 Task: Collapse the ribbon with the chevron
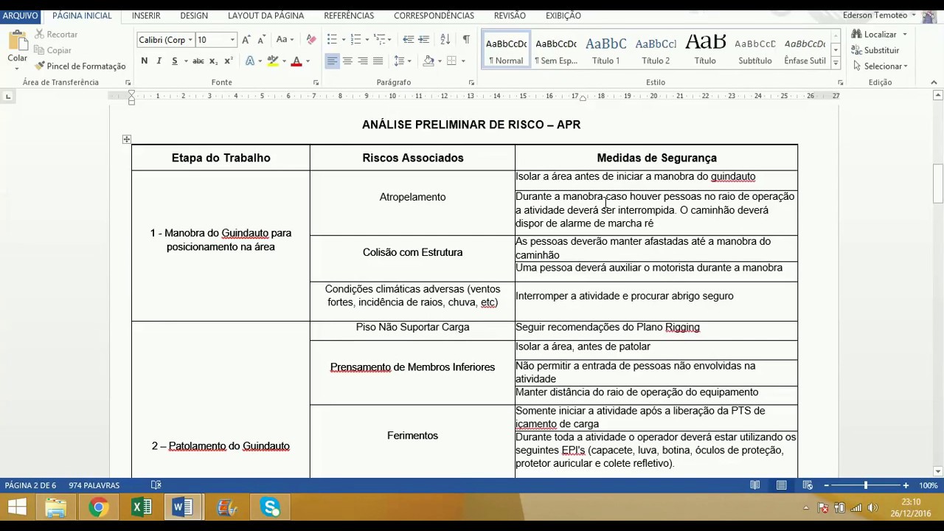coord(934,83)
